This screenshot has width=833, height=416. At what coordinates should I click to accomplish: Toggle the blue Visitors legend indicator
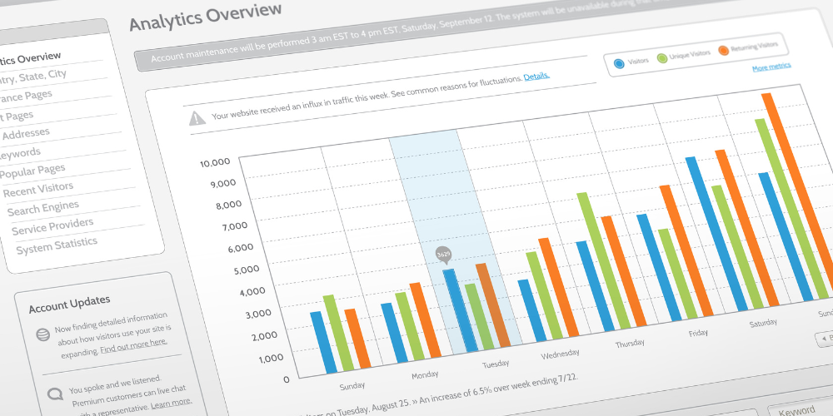619,62
